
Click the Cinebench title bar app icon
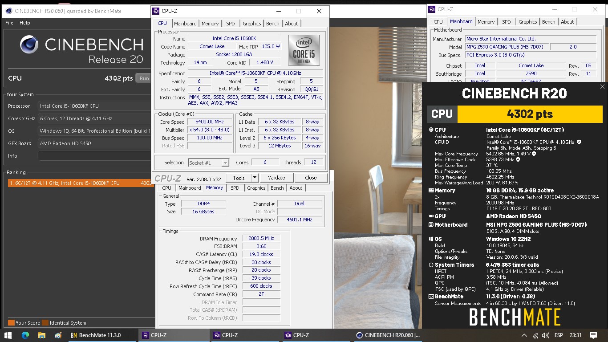pos(9,11)
